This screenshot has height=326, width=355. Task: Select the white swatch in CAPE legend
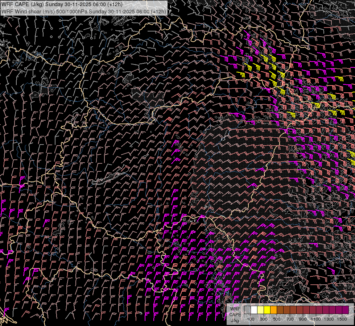(x=254, y=310)
